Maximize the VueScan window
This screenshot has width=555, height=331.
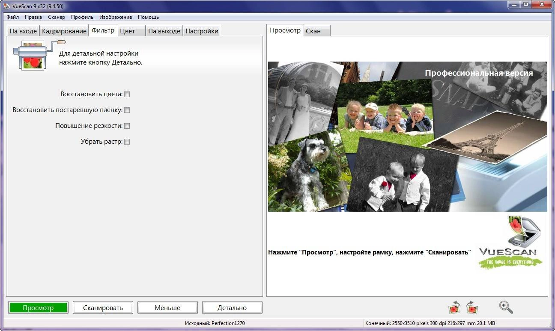coord(526,4)
